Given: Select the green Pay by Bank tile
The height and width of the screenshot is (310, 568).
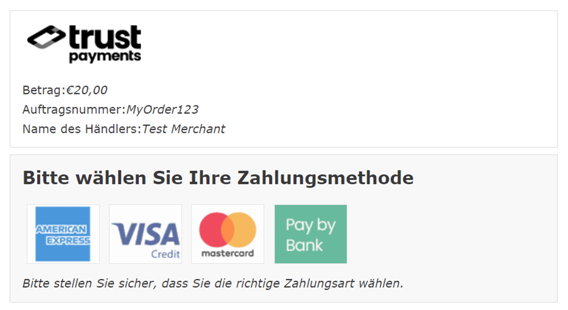Looking at the screenshot, I should point(311,234).
